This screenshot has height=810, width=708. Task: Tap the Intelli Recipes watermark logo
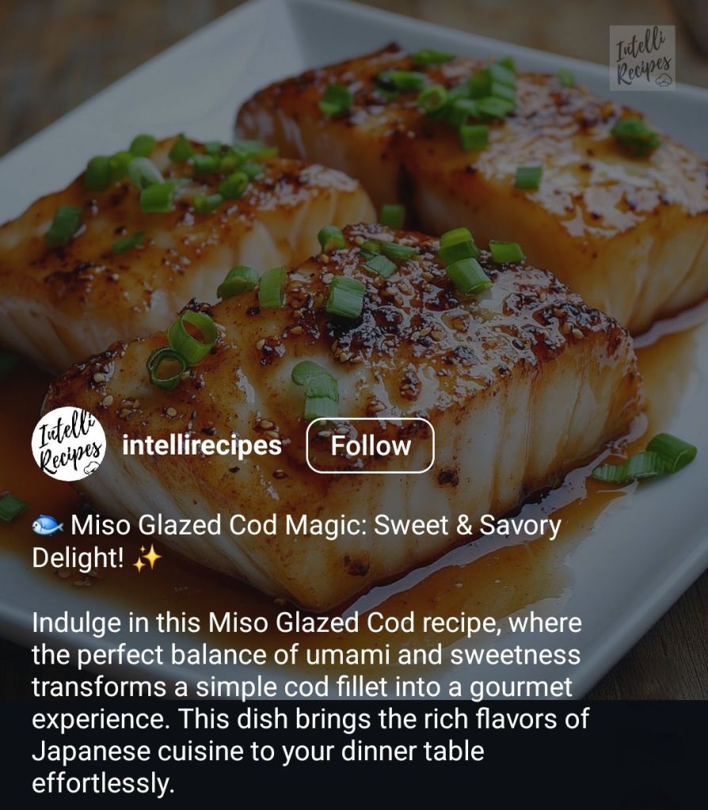tap(642, 58)
